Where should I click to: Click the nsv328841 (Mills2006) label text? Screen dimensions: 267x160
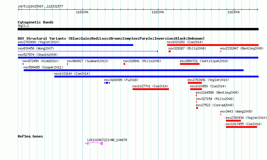(x=142, y=61)
